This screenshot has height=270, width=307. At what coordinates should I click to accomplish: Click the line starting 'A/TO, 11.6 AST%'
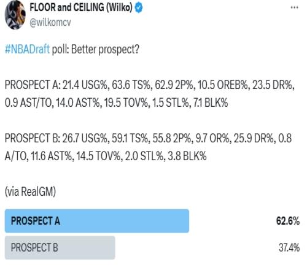coord(106,156)
